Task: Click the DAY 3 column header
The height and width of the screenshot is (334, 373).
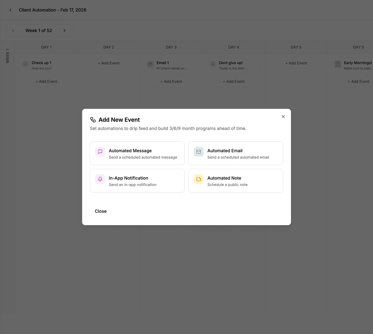Action: tap(171, 47)
